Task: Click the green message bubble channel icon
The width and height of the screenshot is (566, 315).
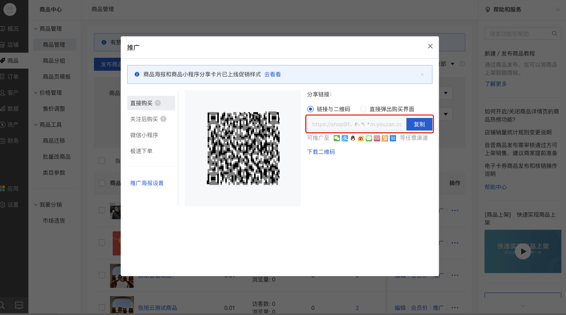Action: click(369, 138)
